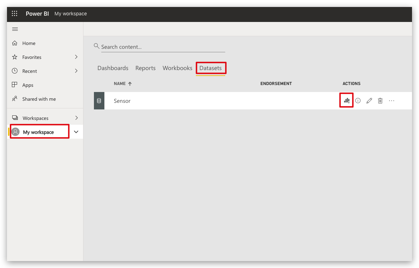View Sensor dataset info icon
This screenshot has width=419, height=268.
point(358,100)
